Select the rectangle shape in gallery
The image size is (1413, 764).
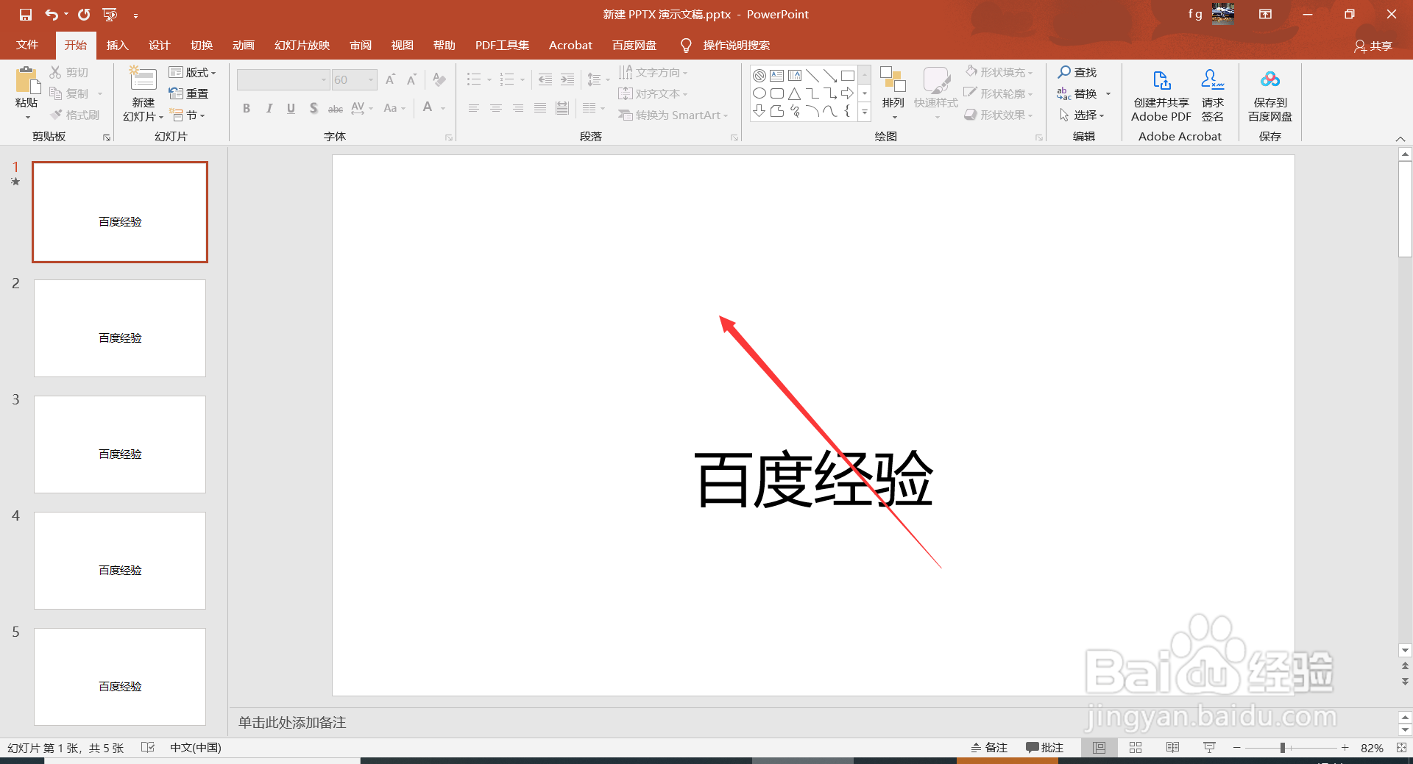point(848,76)
